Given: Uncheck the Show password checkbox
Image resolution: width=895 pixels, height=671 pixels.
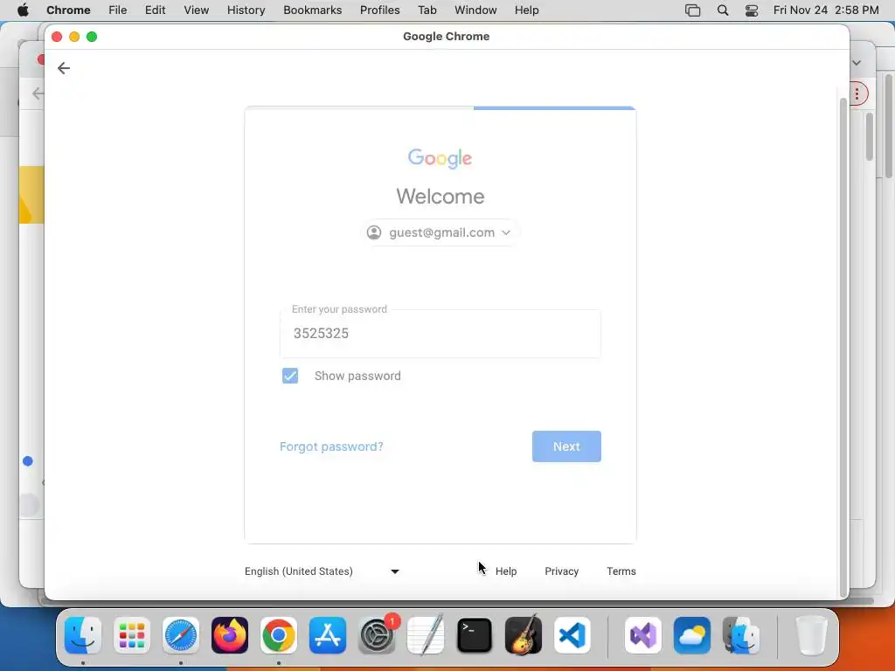Looking at the screenshot, I should (290, 376).
